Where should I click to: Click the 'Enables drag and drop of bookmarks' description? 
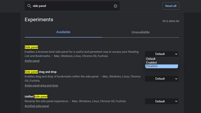tap(83, 78)
